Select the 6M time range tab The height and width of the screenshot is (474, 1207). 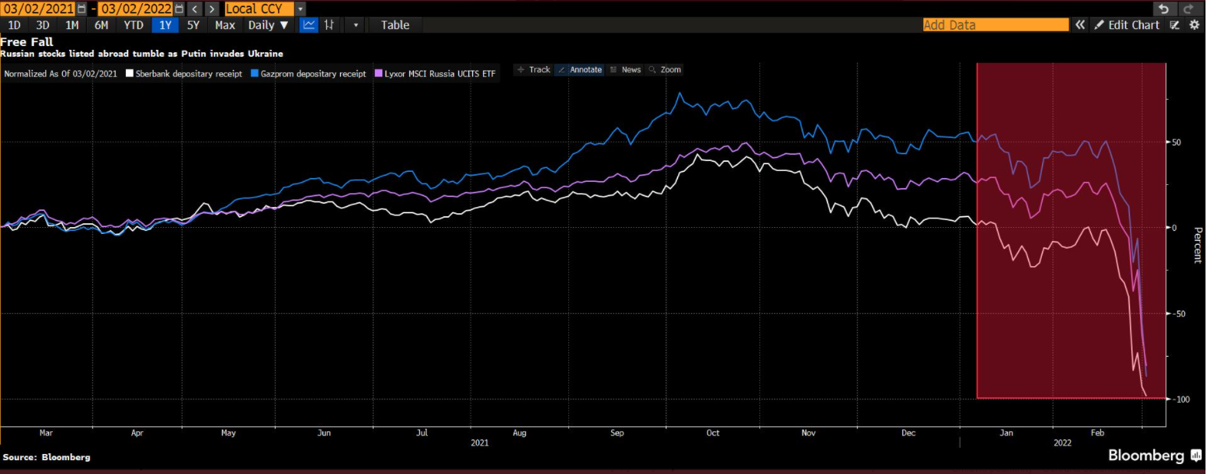click(x=101, y=25)
